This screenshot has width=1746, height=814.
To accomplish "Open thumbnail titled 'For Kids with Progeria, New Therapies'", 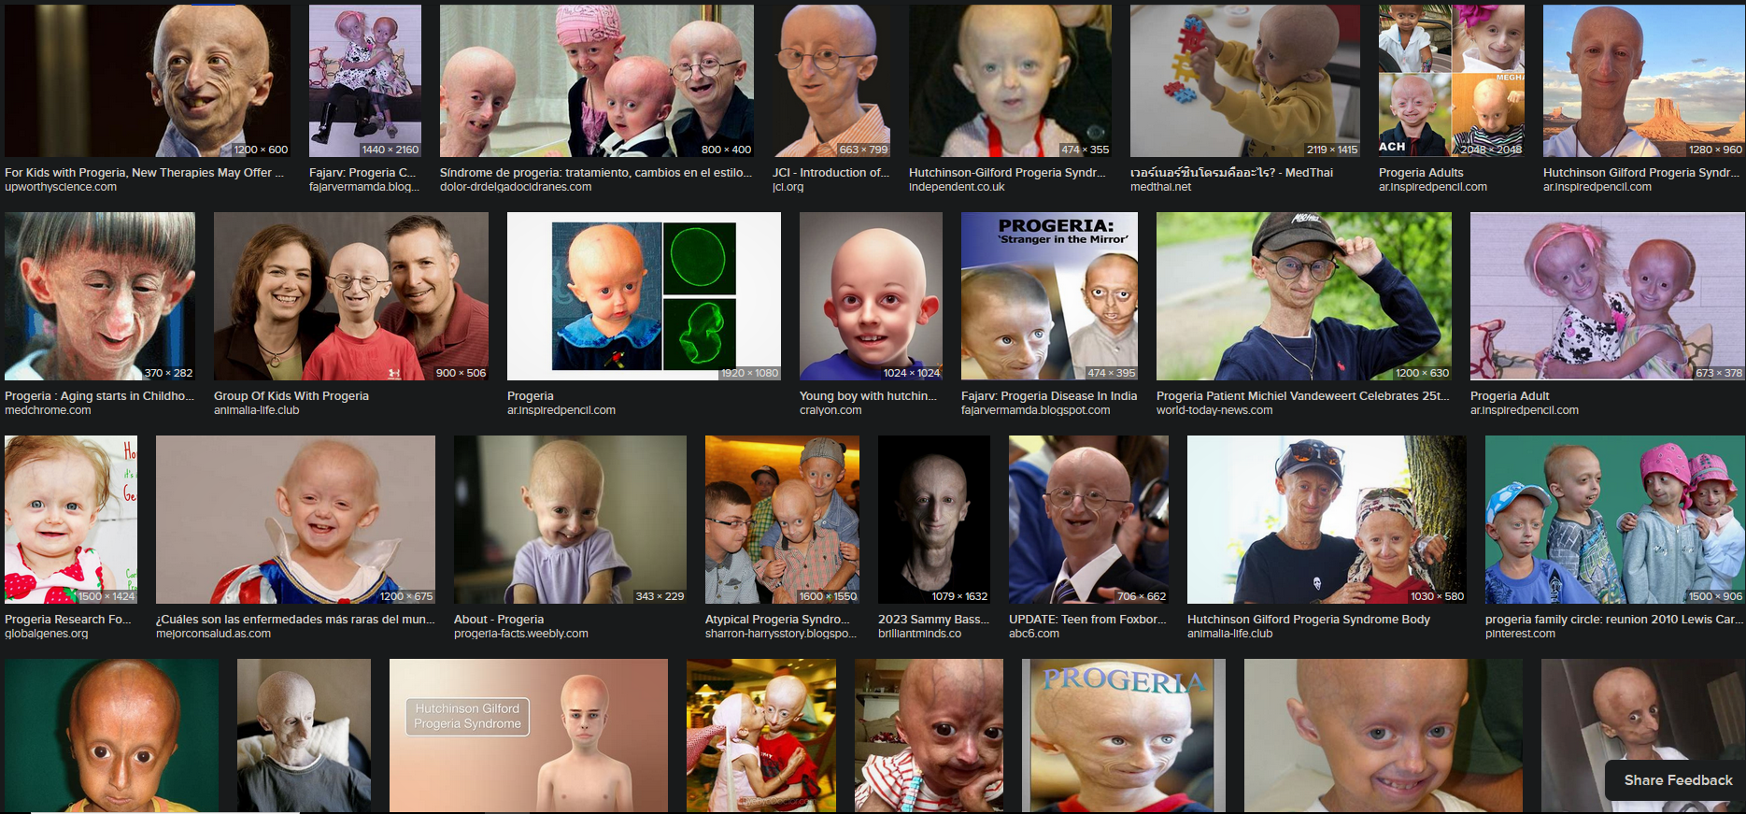I will pyautogui.click(x=148, y=81).
